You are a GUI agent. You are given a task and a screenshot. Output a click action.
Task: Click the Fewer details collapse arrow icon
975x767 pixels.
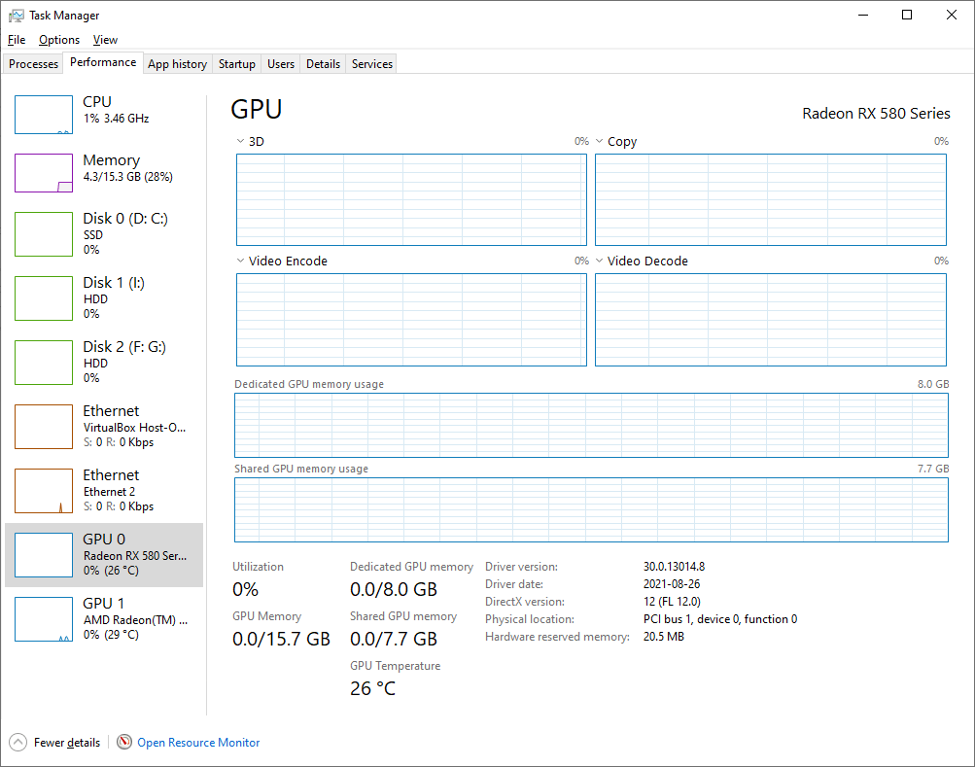(x=18, y=742)
